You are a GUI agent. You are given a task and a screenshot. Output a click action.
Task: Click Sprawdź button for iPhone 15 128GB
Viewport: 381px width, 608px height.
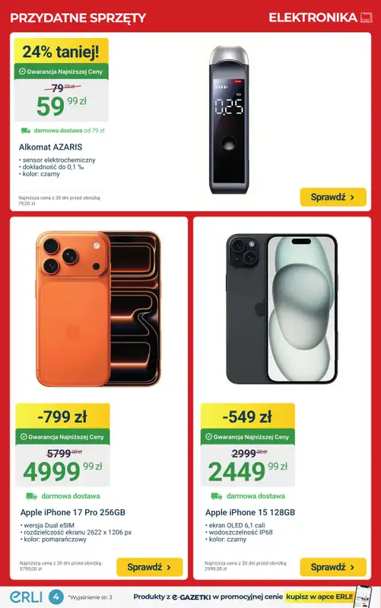333,567
